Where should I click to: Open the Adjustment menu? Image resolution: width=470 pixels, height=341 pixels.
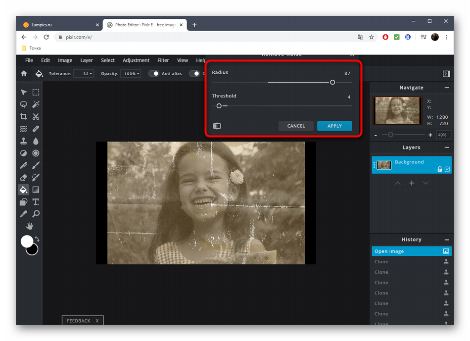click(x=136, y=60)
